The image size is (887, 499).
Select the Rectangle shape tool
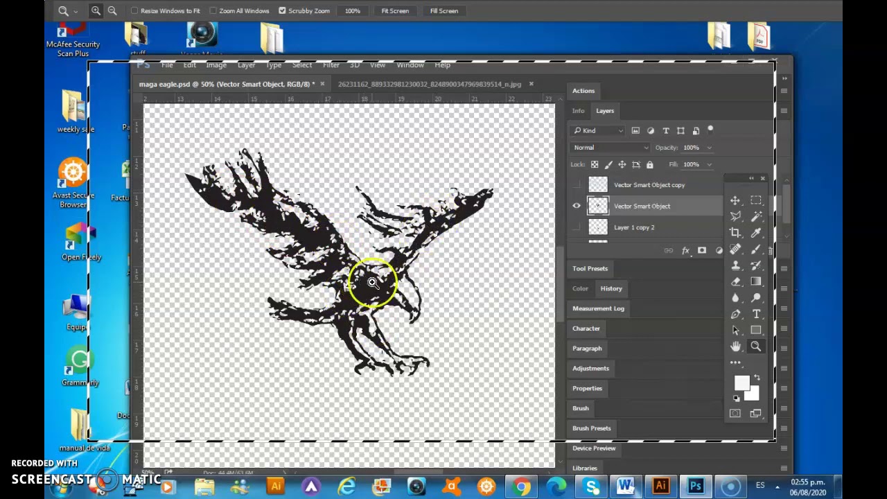pos(756,330)
